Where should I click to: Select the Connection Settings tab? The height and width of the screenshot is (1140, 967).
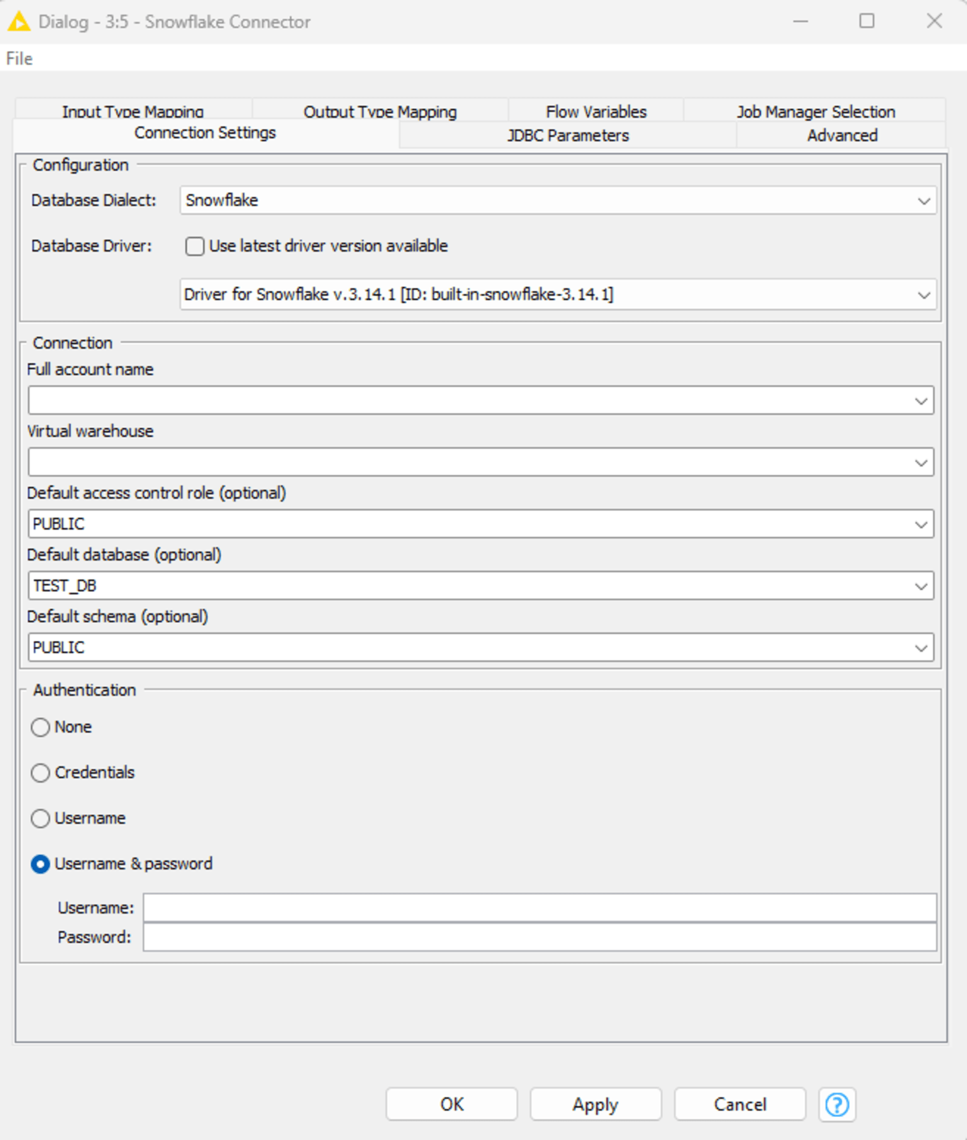(205, 133)
